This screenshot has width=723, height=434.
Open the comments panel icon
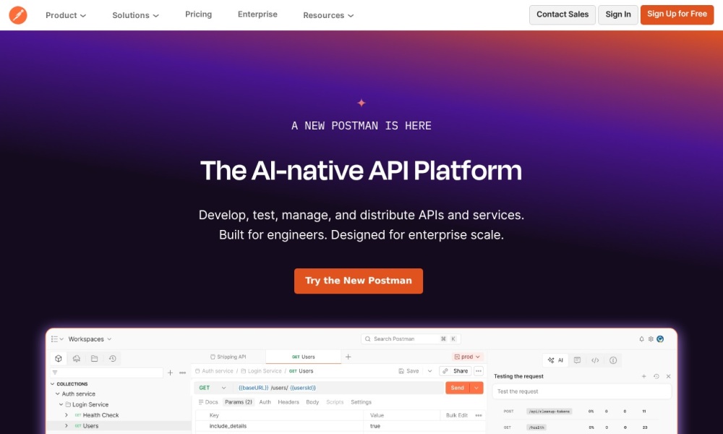pyautogui.click(x=577, y=360)
